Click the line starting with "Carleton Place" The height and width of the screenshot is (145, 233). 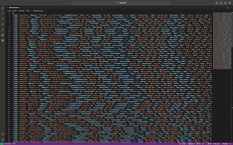(112, 17)
